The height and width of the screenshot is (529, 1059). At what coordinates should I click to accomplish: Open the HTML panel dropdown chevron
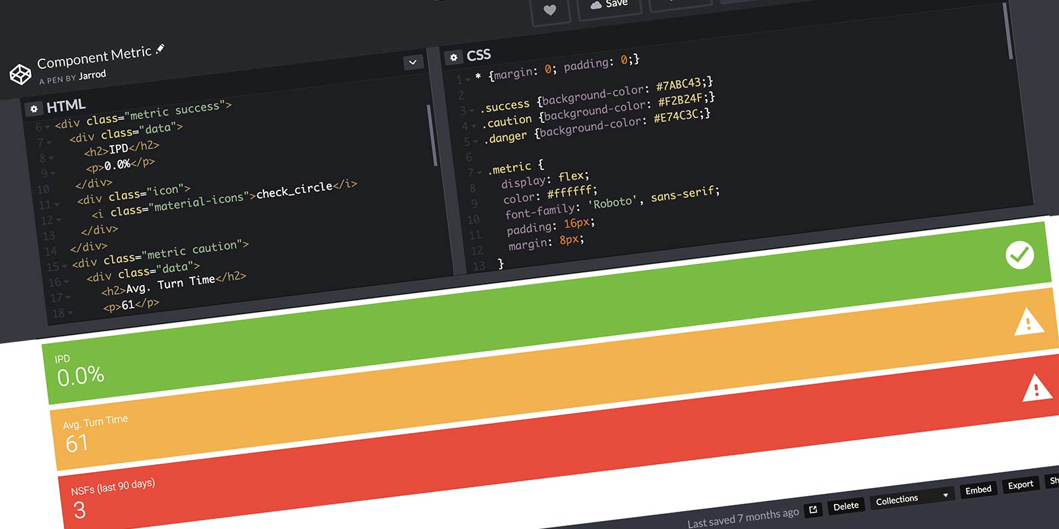coord(413,62)
